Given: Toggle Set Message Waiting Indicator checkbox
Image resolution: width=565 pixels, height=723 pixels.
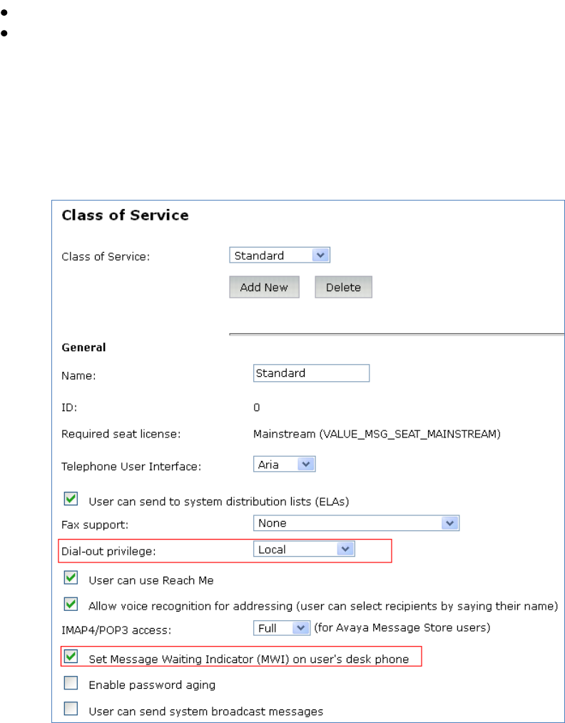Looking at the screenshot, I should 71,657.
